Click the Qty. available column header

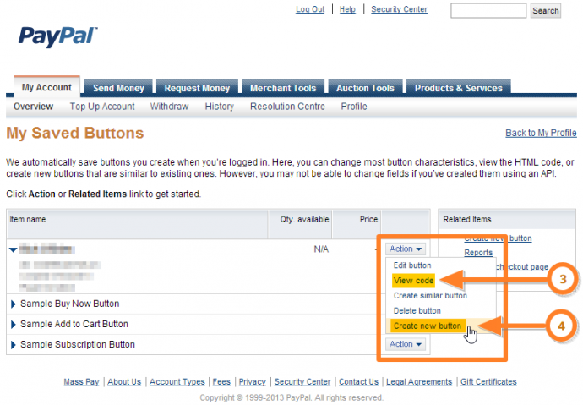click(x=300, y=223)
